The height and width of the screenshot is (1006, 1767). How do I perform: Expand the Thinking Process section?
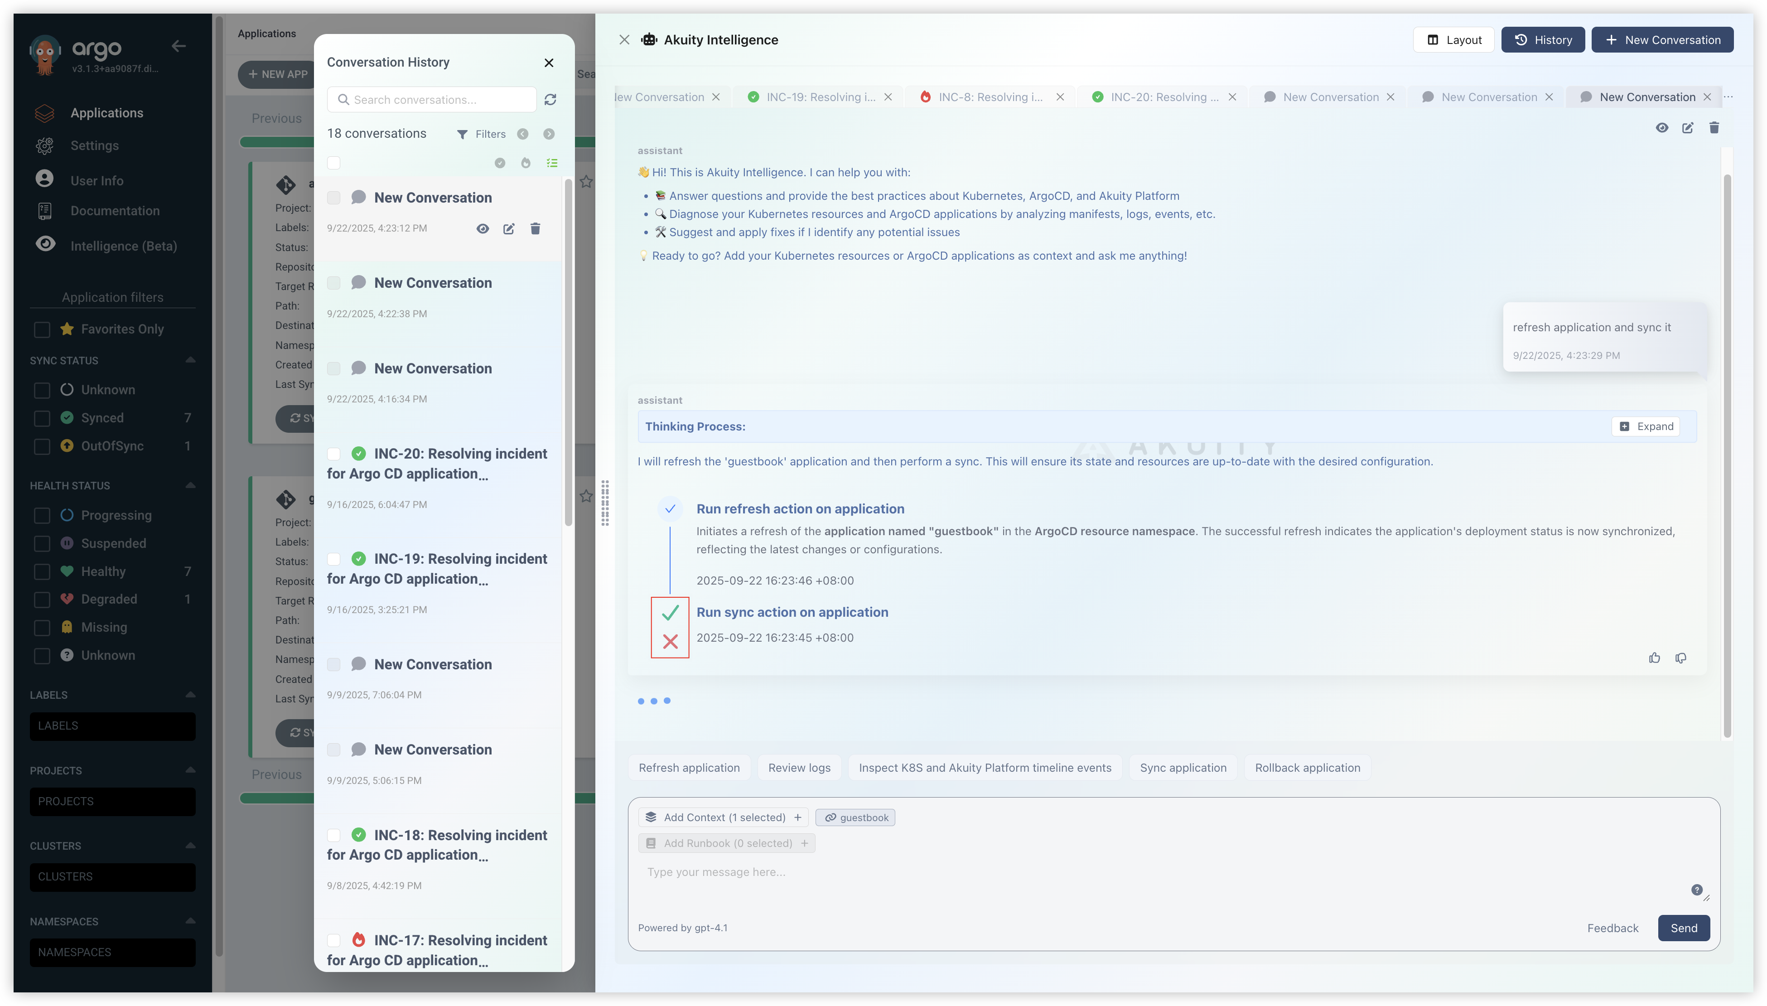[x=1646, y=426]
